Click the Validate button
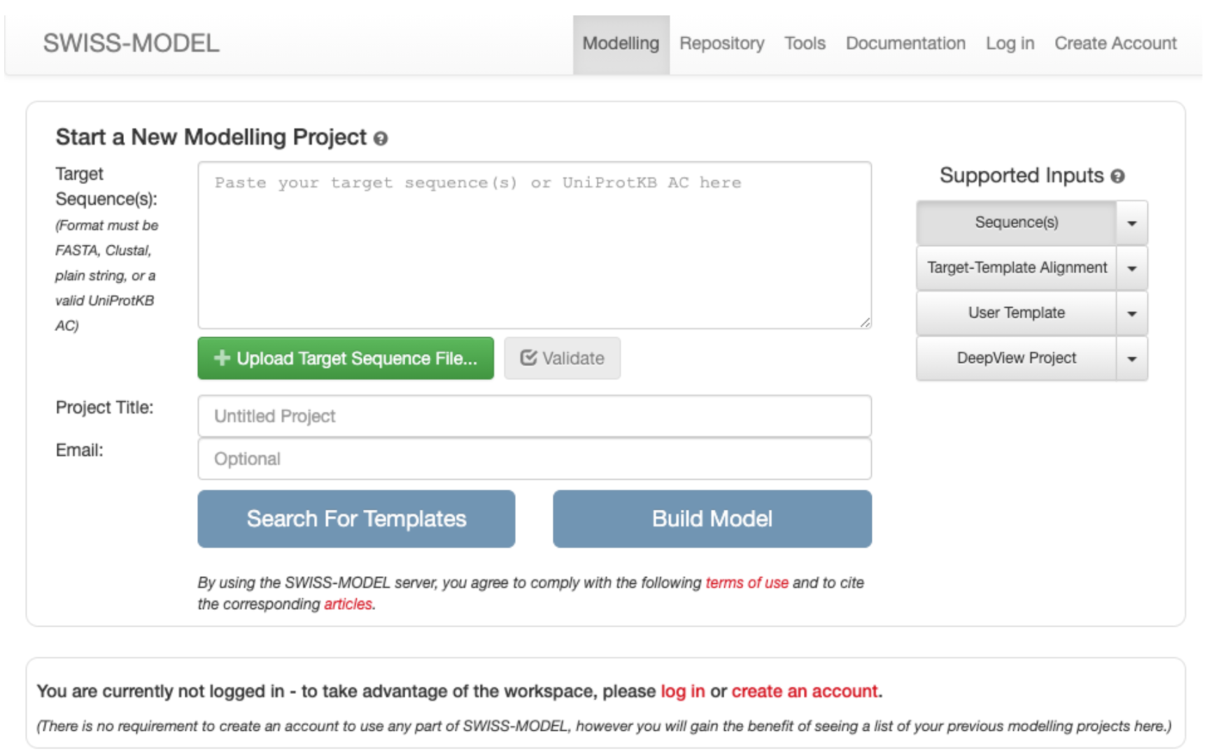This screenshot has width=1207, height=756. coord(562,359)
